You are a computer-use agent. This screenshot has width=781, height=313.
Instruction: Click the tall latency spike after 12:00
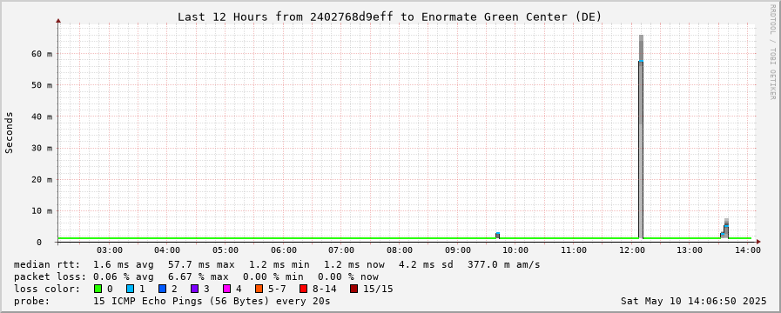tap(641, 137)
